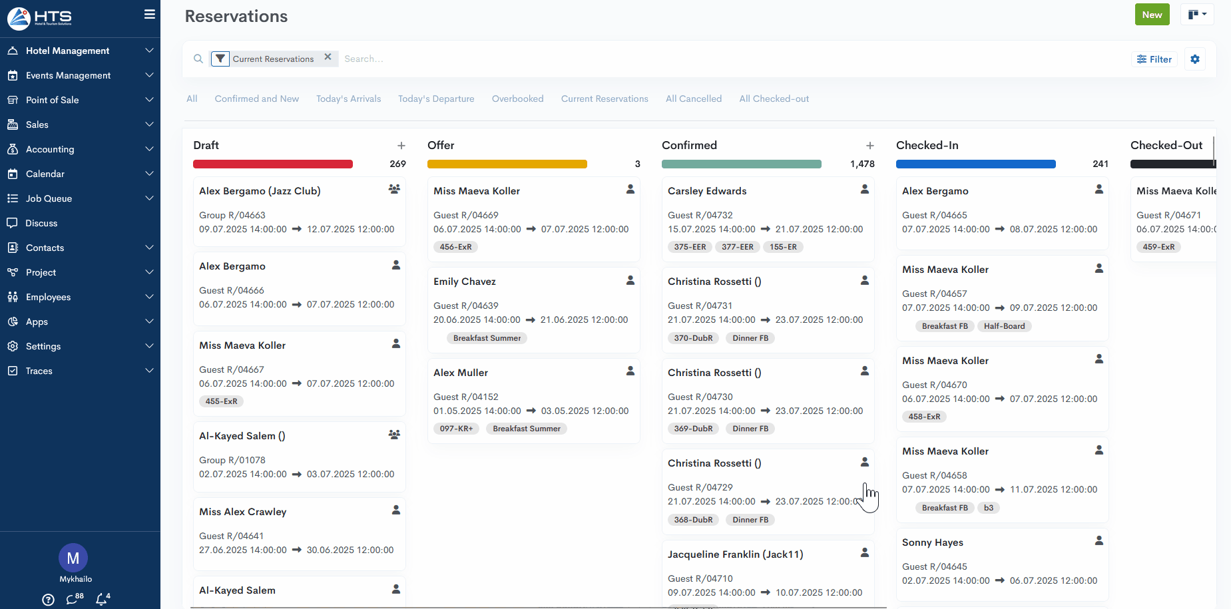Click the hamburger menu icon in sidebar
1231x609 pixels.
[x=149, y=14]
